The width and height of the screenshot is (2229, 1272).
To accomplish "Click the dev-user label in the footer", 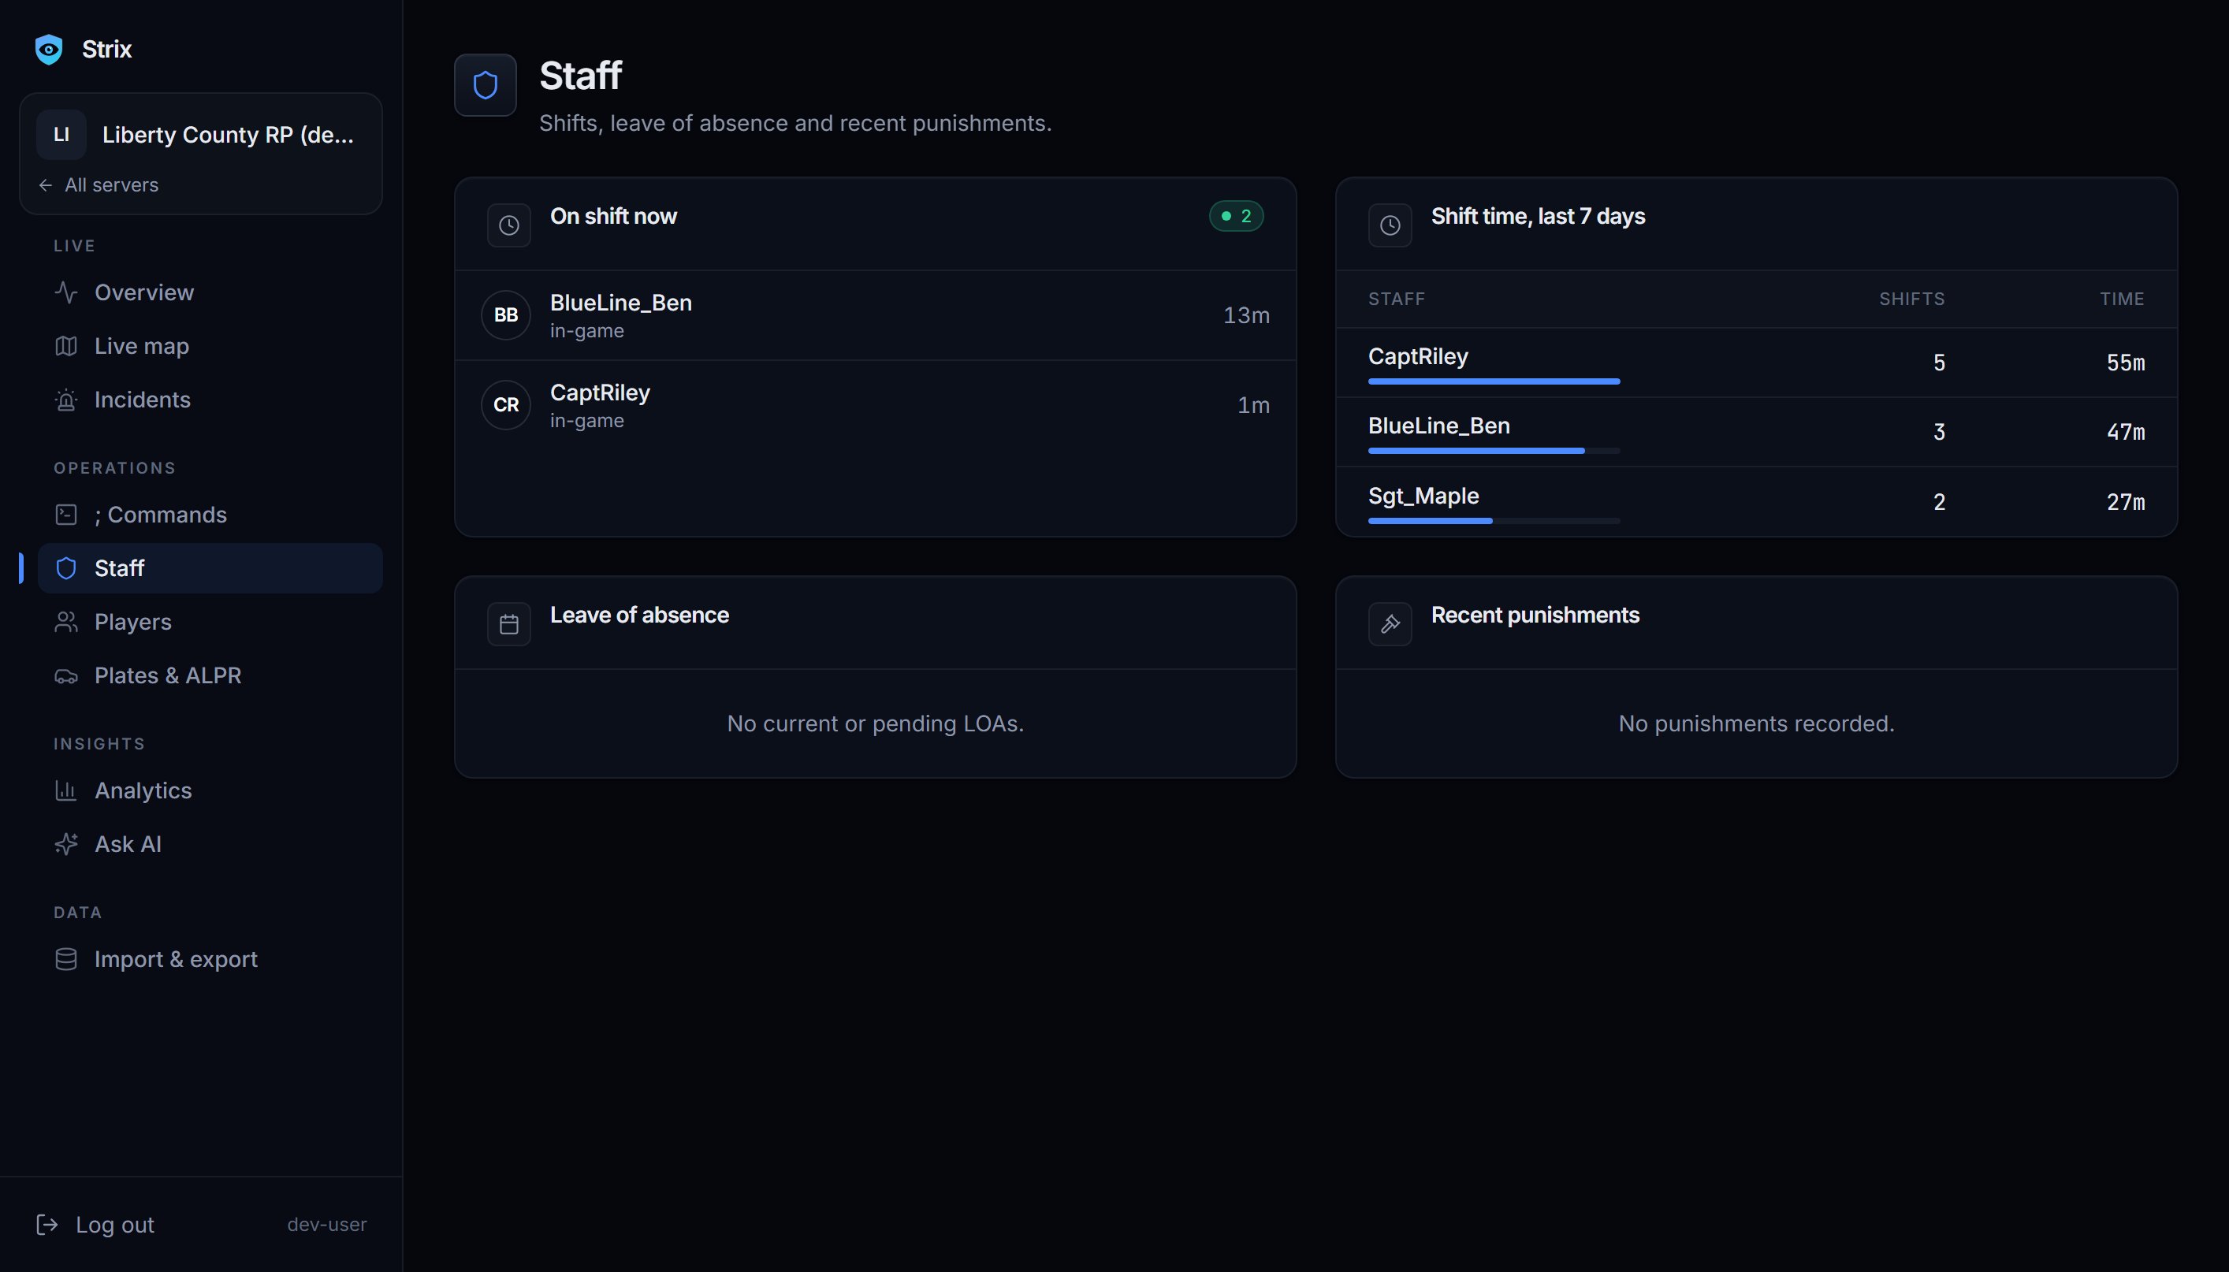I will [x=326, y=1225].
